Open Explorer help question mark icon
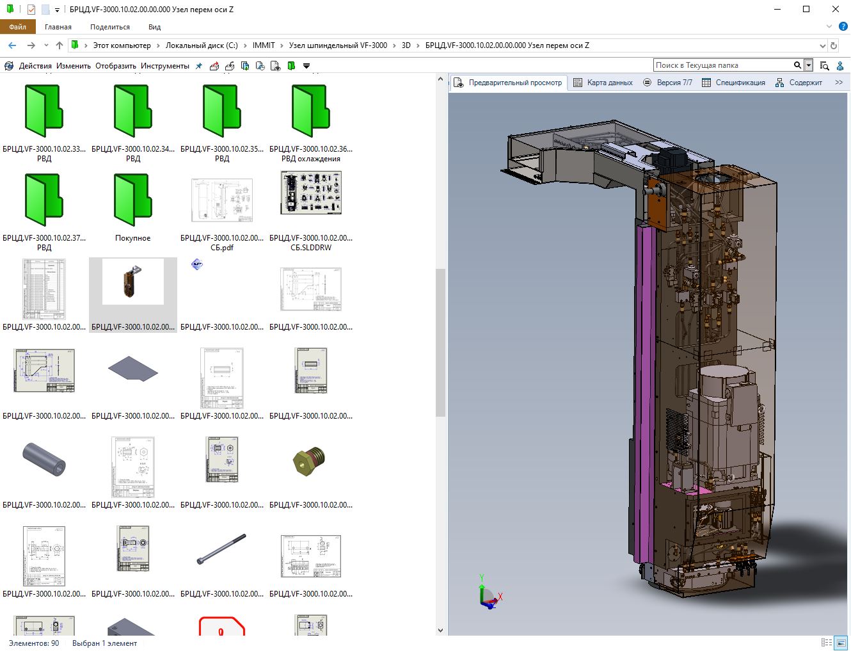The image size is (851, 651). [x=843, y=27]
